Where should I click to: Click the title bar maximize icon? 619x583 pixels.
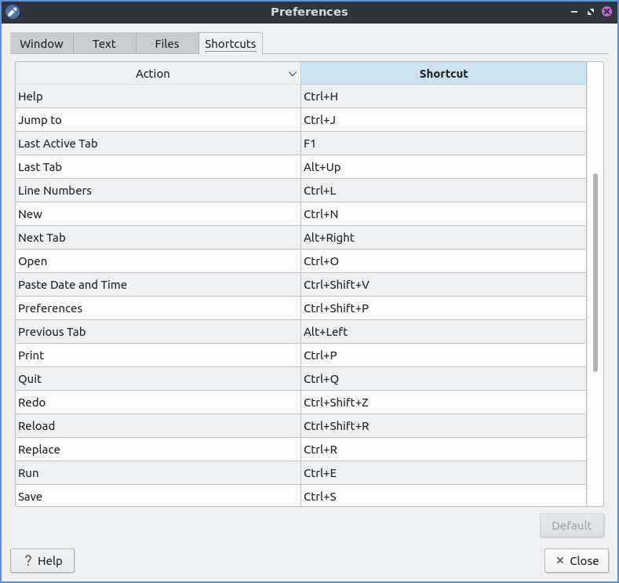591,12
